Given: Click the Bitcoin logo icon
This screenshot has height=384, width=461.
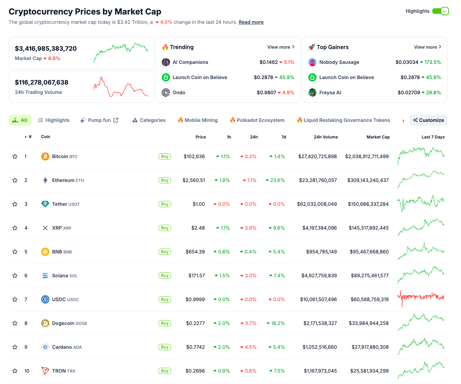Looking at the screenshot, I should pos(45,156).
